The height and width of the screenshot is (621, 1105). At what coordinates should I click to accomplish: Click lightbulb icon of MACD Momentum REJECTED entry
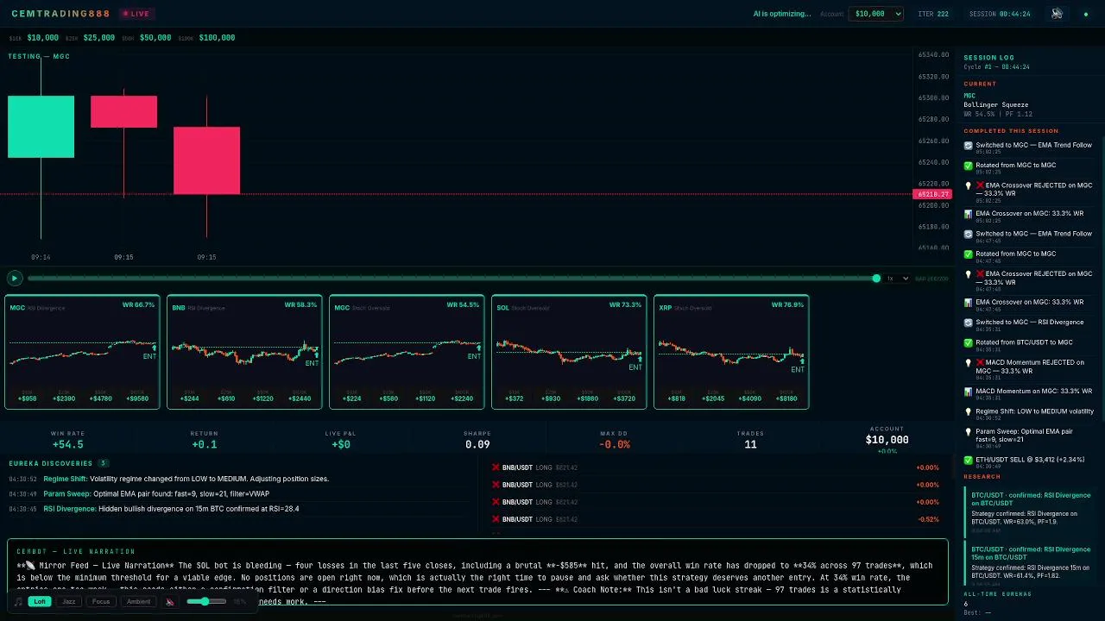click(969, 363)
